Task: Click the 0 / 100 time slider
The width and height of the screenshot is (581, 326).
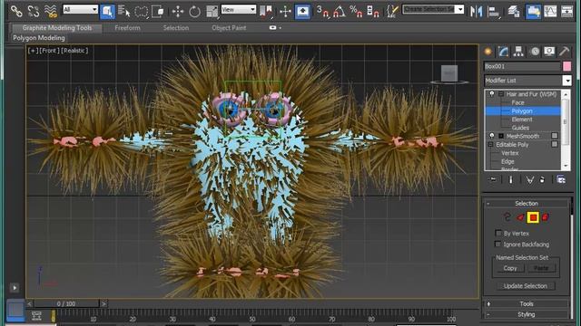Action: pos(66,304)
